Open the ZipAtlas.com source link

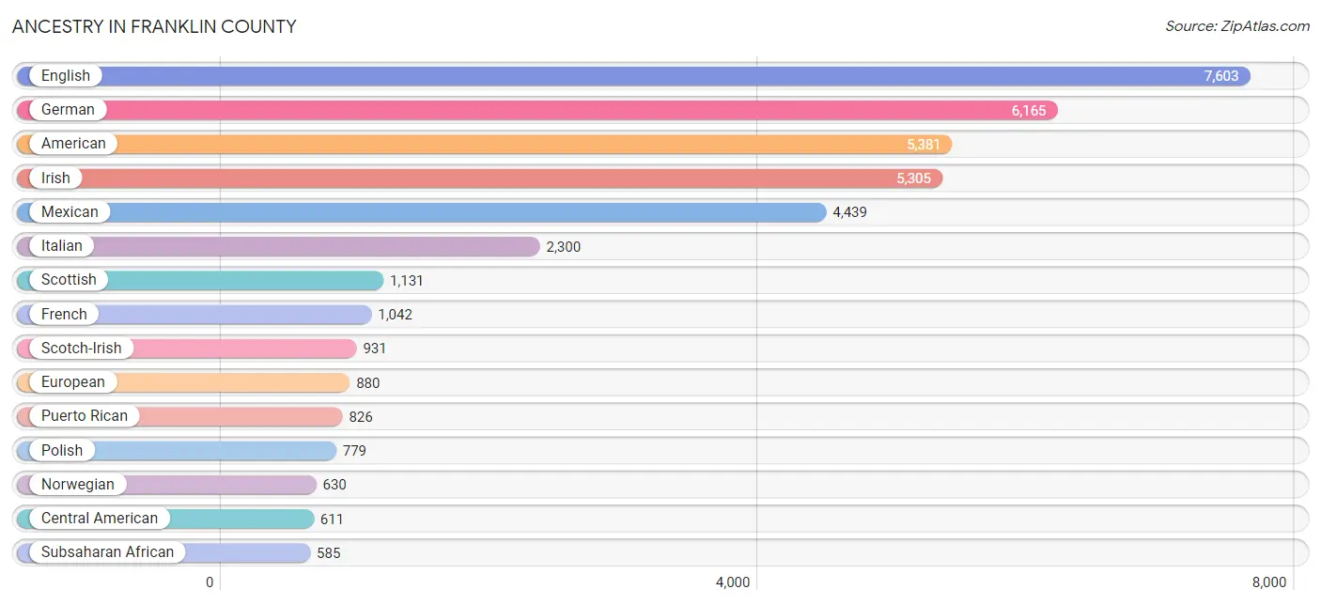click(1237, 26)
